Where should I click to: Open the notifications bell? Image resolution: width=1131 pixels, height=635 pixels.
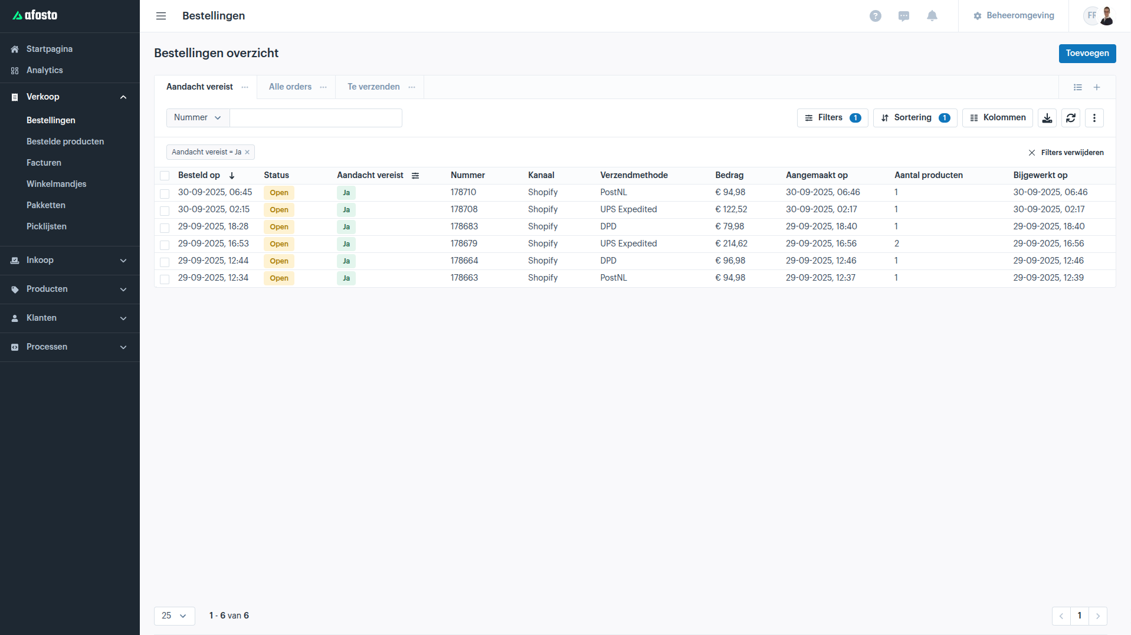(932, 16)
